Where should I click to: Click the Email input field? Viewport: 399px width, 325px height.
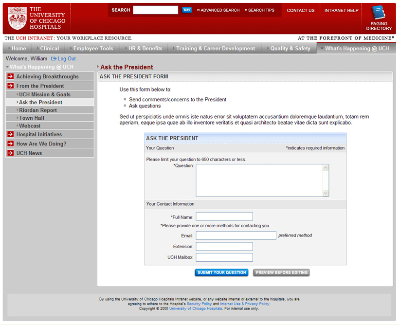coord(236,235)
